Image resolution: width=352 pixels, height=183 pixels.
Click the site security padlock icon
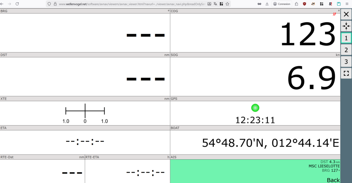coord(55,4)
